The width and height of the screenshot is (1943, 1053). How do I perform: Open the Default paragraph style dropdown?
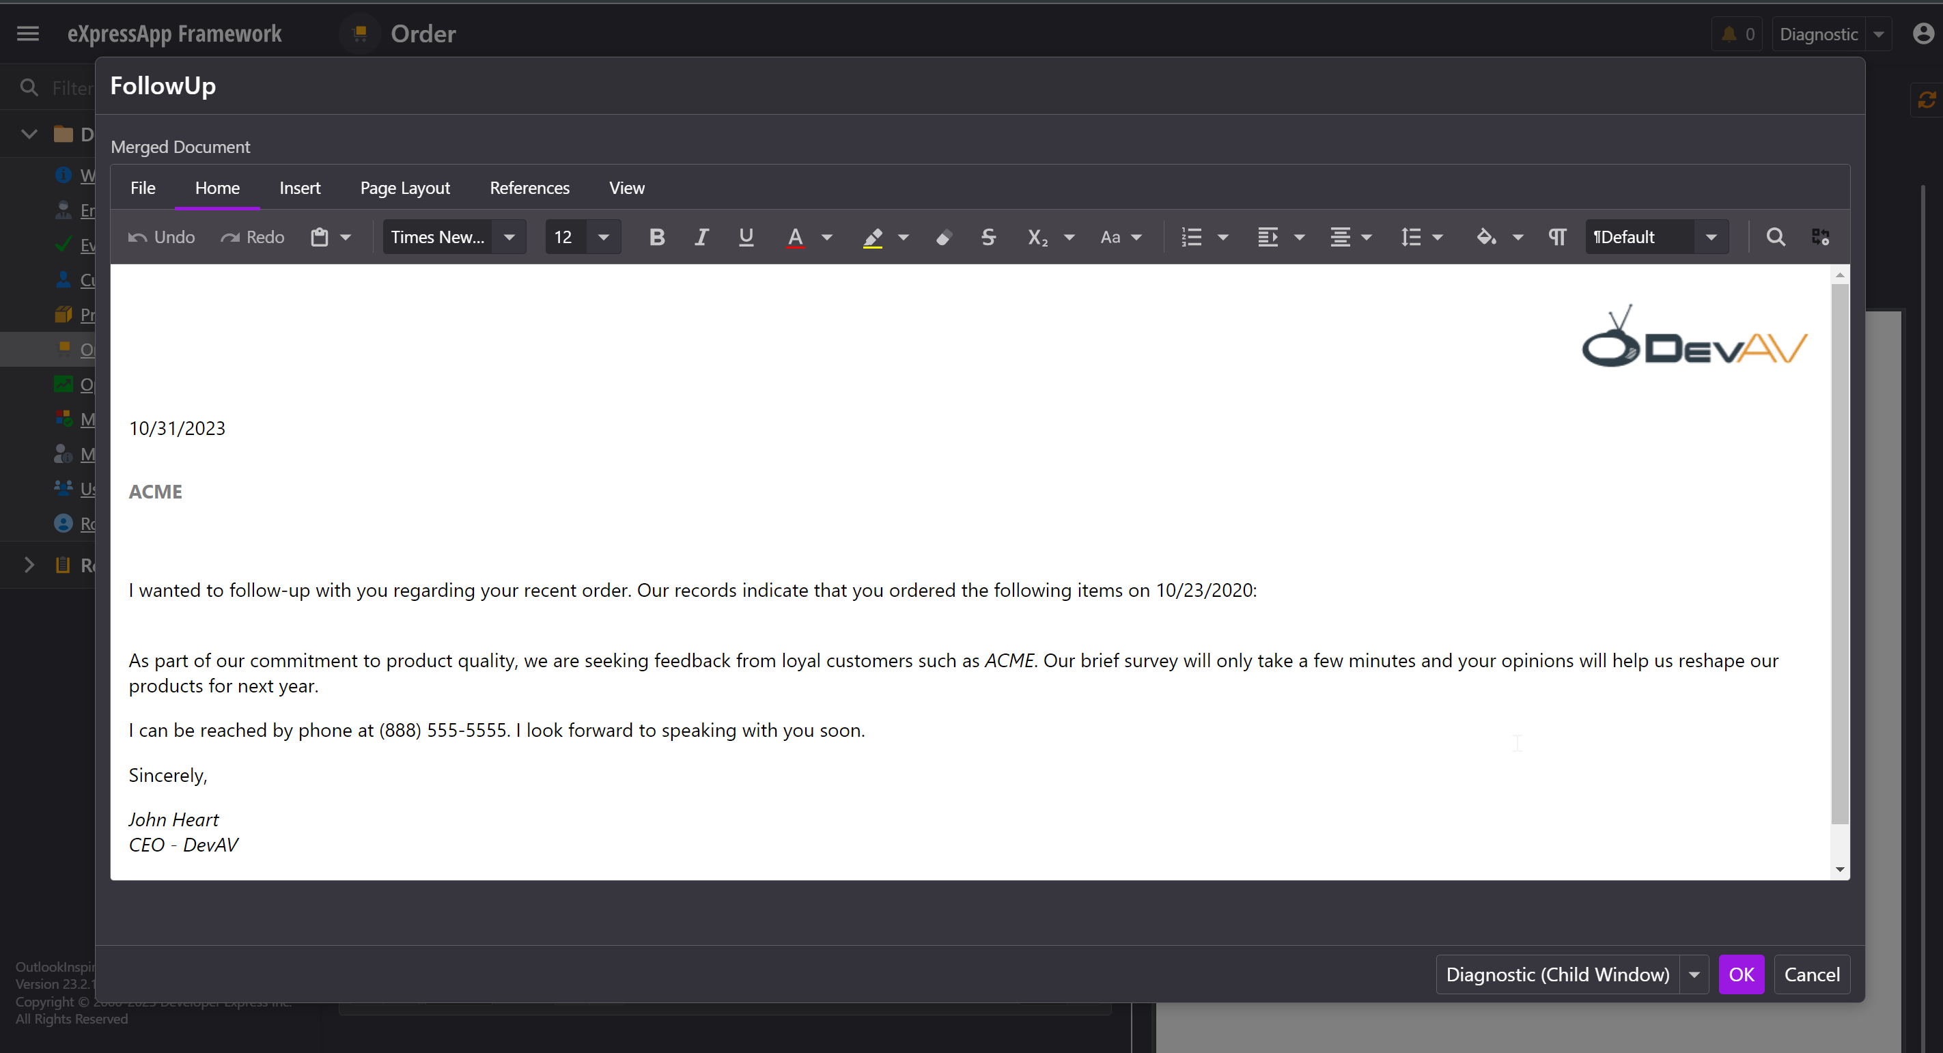click(1711, 237)
